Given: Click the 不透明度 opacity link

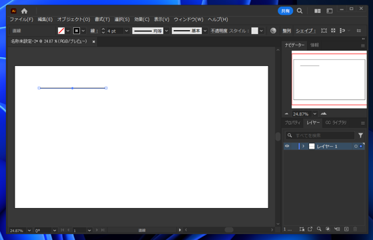Looking at the screenshot, I should 219,31.
